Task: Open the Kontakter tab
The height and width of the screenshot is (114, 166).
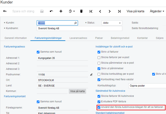Action: (x=142, y=38)
